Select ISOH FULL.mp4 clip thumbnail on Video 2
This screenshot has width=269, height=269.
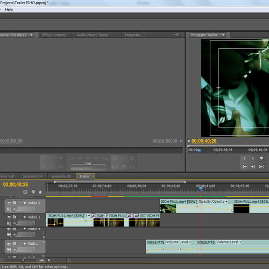point(168,209)
